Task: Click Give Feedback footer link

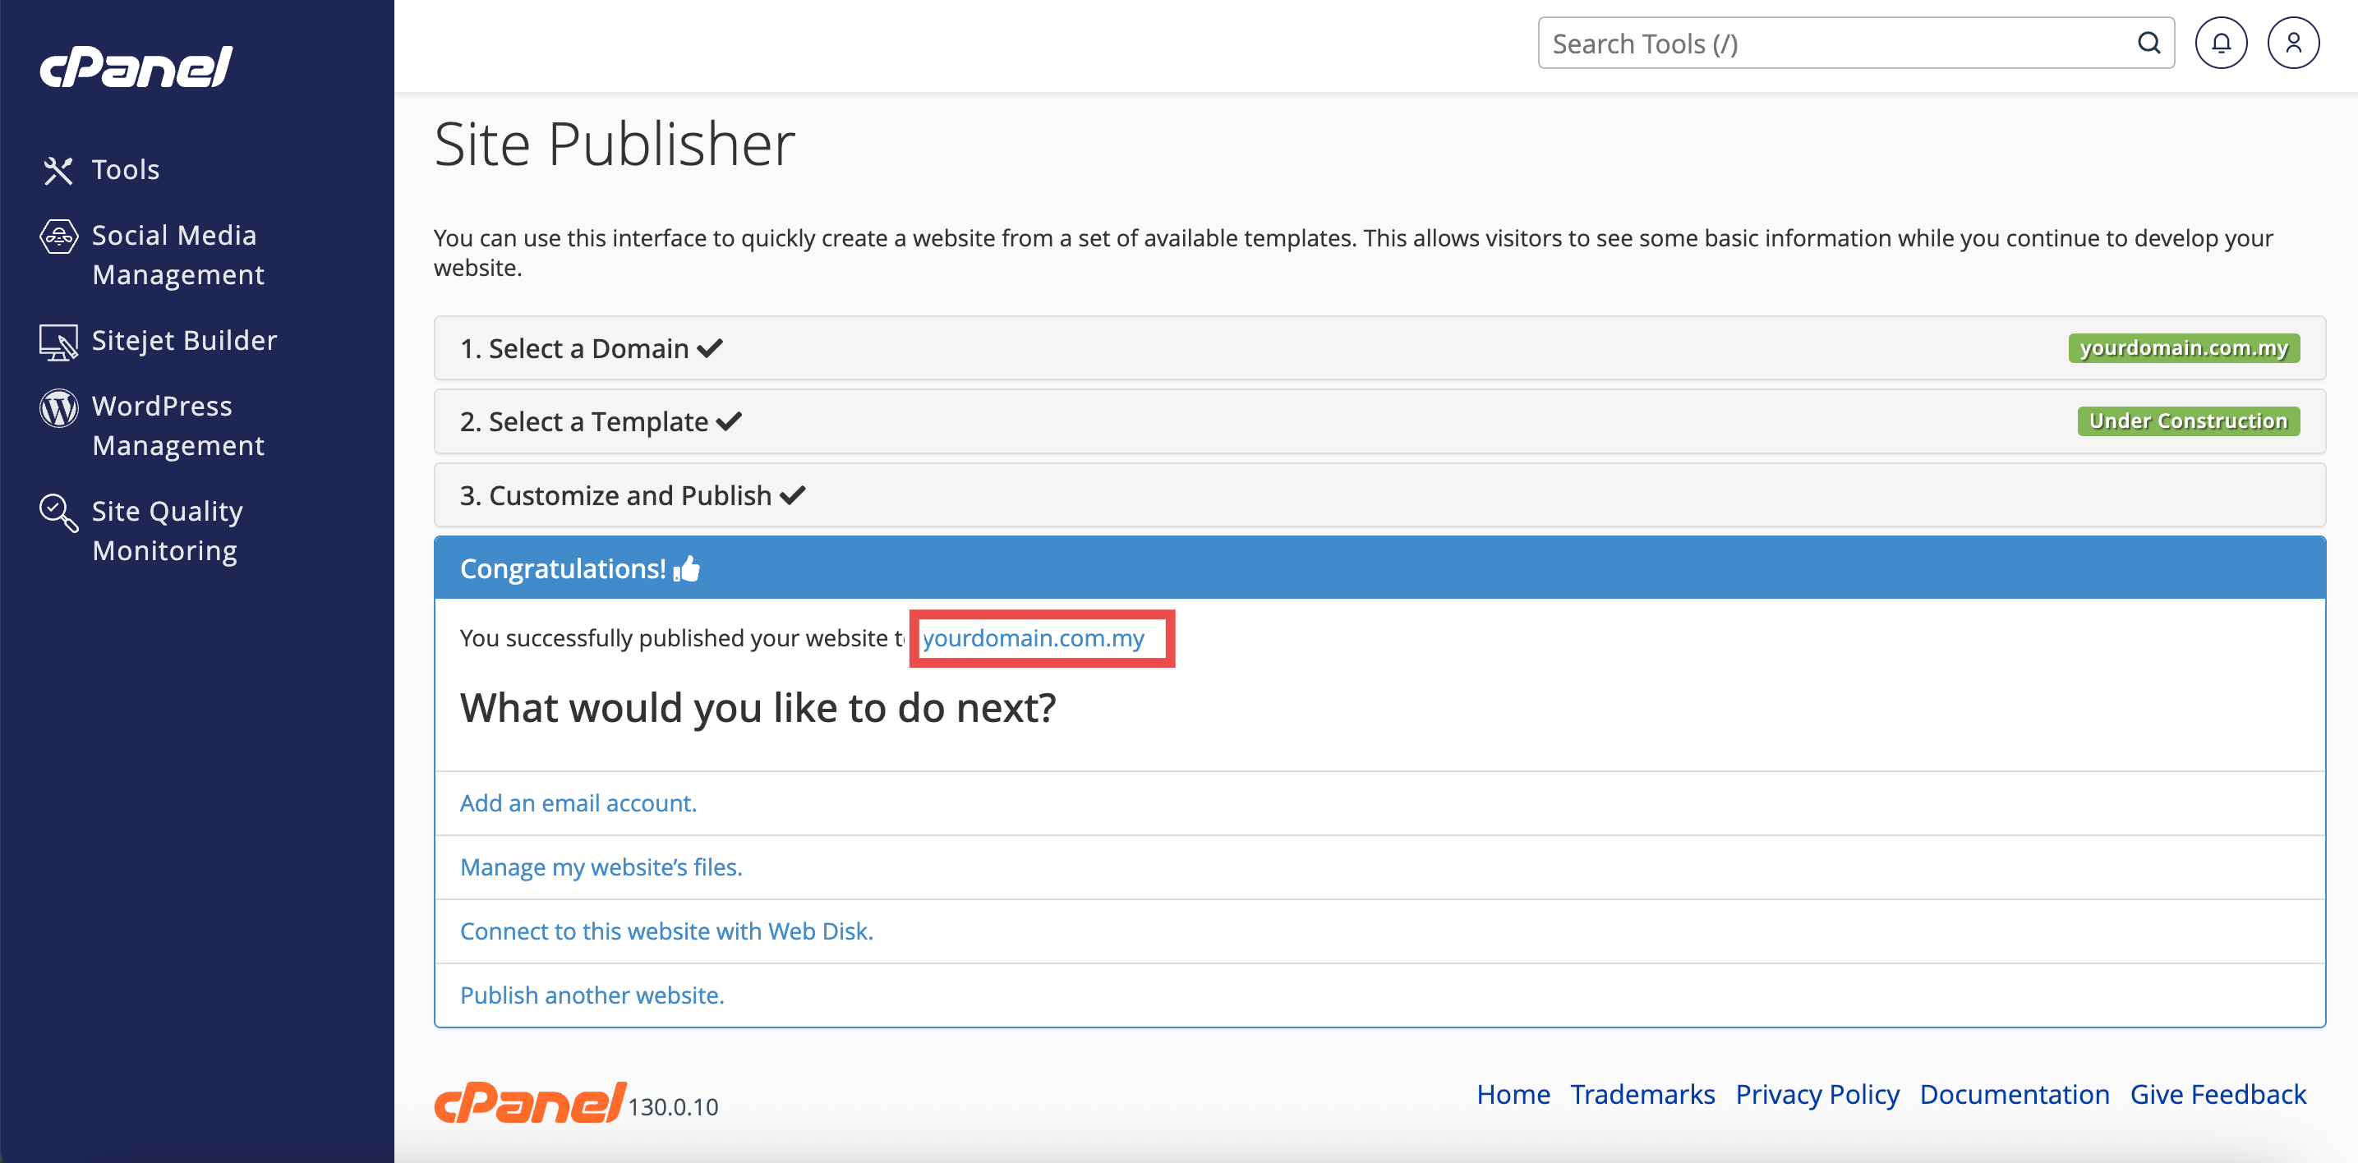Action: pos(2218,1094)
